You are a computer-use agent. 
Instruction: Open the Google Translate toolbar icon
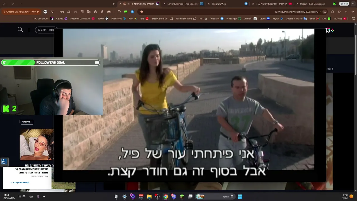(x=89, y=12)
